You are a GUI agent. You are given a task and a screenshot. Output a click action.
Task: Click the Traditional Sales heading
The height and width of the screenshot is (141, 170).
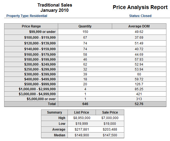click(x=55, y=5)
